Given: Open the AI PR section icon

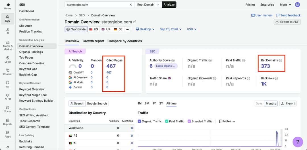Looking at the screenshot, I should click(8, 97).
